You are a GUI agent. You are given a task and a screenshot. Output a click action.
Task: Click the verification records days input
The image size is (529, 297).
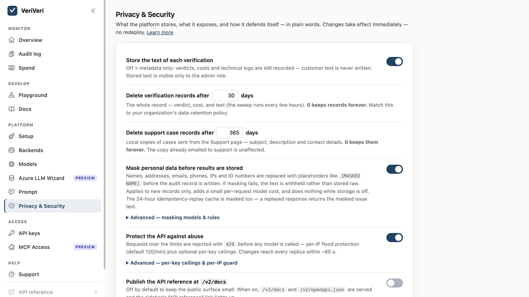pos(225,96)
